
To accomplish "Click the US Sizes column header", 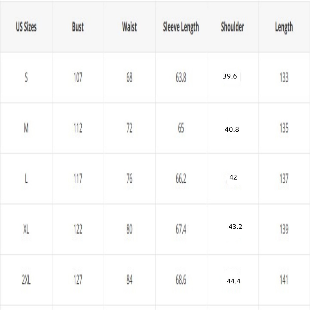I will click(26, 27).
